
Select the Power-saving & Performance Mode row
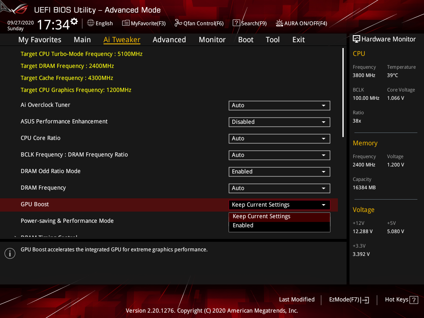click(x=67, y=221)
